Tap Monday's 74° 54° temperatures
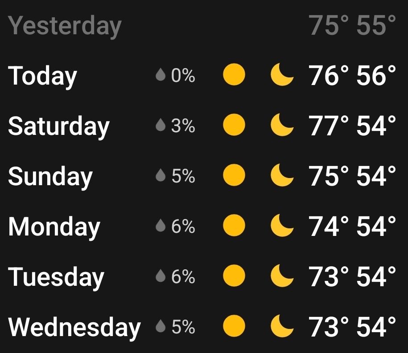This screenshot has width=408, height=353. point(352,226)
